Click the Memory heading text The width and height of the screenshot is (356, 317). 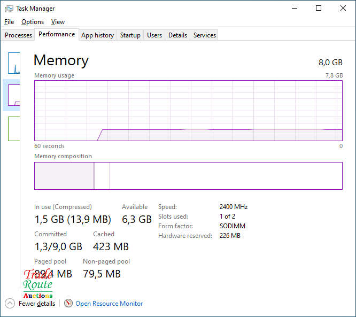pos(61,60)
